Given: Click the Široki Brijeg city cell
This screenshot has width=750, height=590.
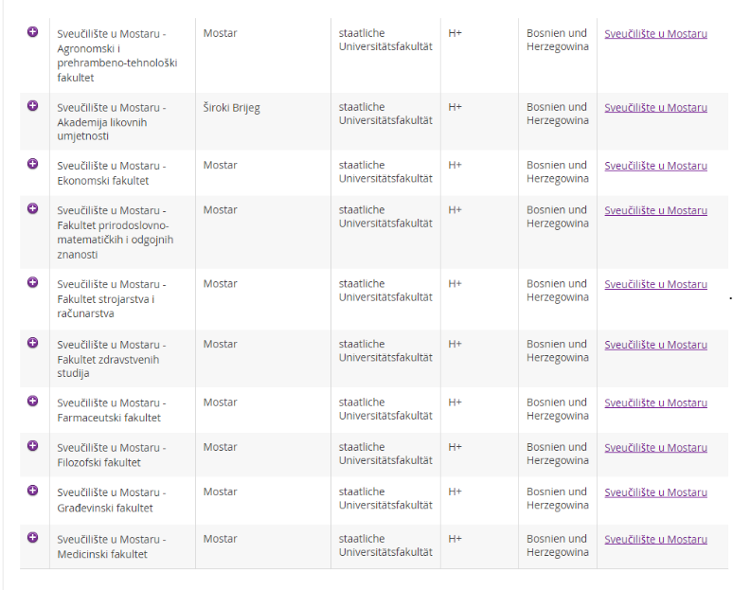Looking at the screenshot, I should (231, 108).
